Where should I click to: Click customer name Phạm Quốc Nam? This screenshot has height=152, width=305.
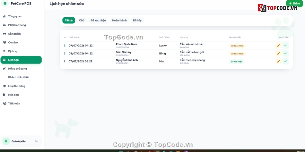click(126, 44)
